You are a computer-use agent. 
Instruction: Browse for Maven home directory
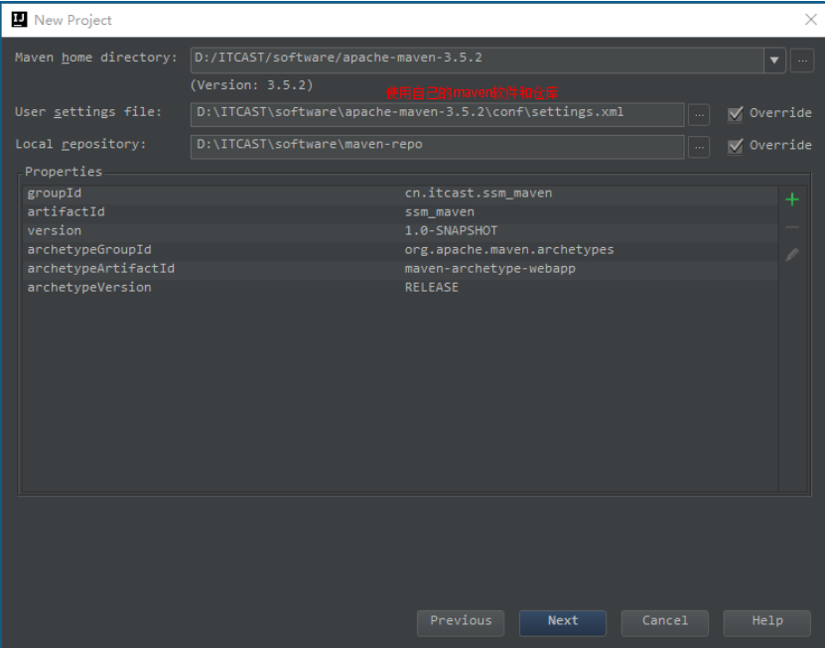802,60
